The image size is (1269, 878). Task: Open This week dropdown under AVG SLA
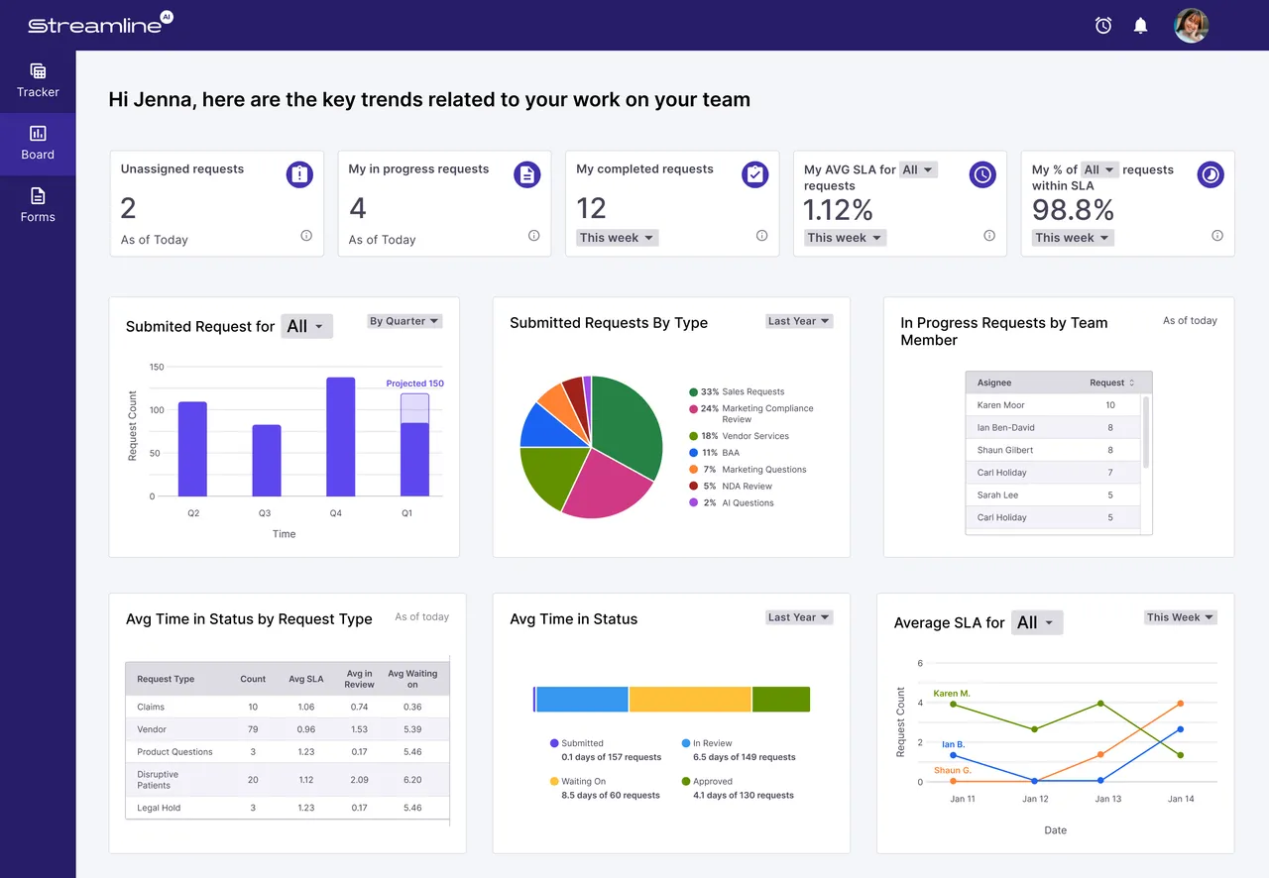pyautogui.click(x=845, y=238)
